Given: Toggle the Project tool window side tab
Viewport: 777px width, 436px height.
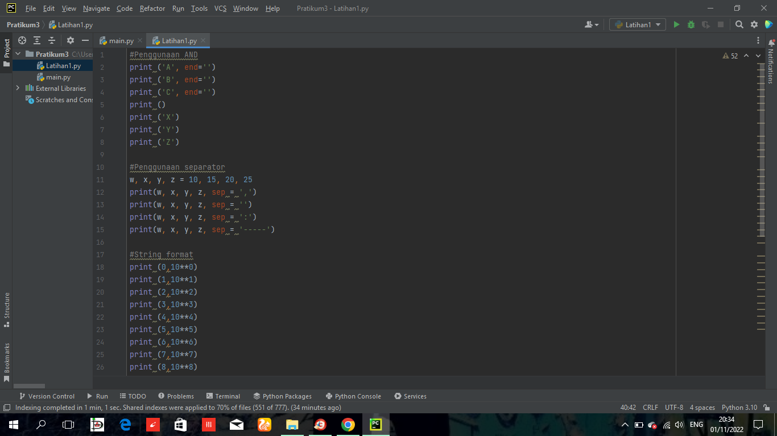Looking at the screenshot, I should [x=6, y=52].
